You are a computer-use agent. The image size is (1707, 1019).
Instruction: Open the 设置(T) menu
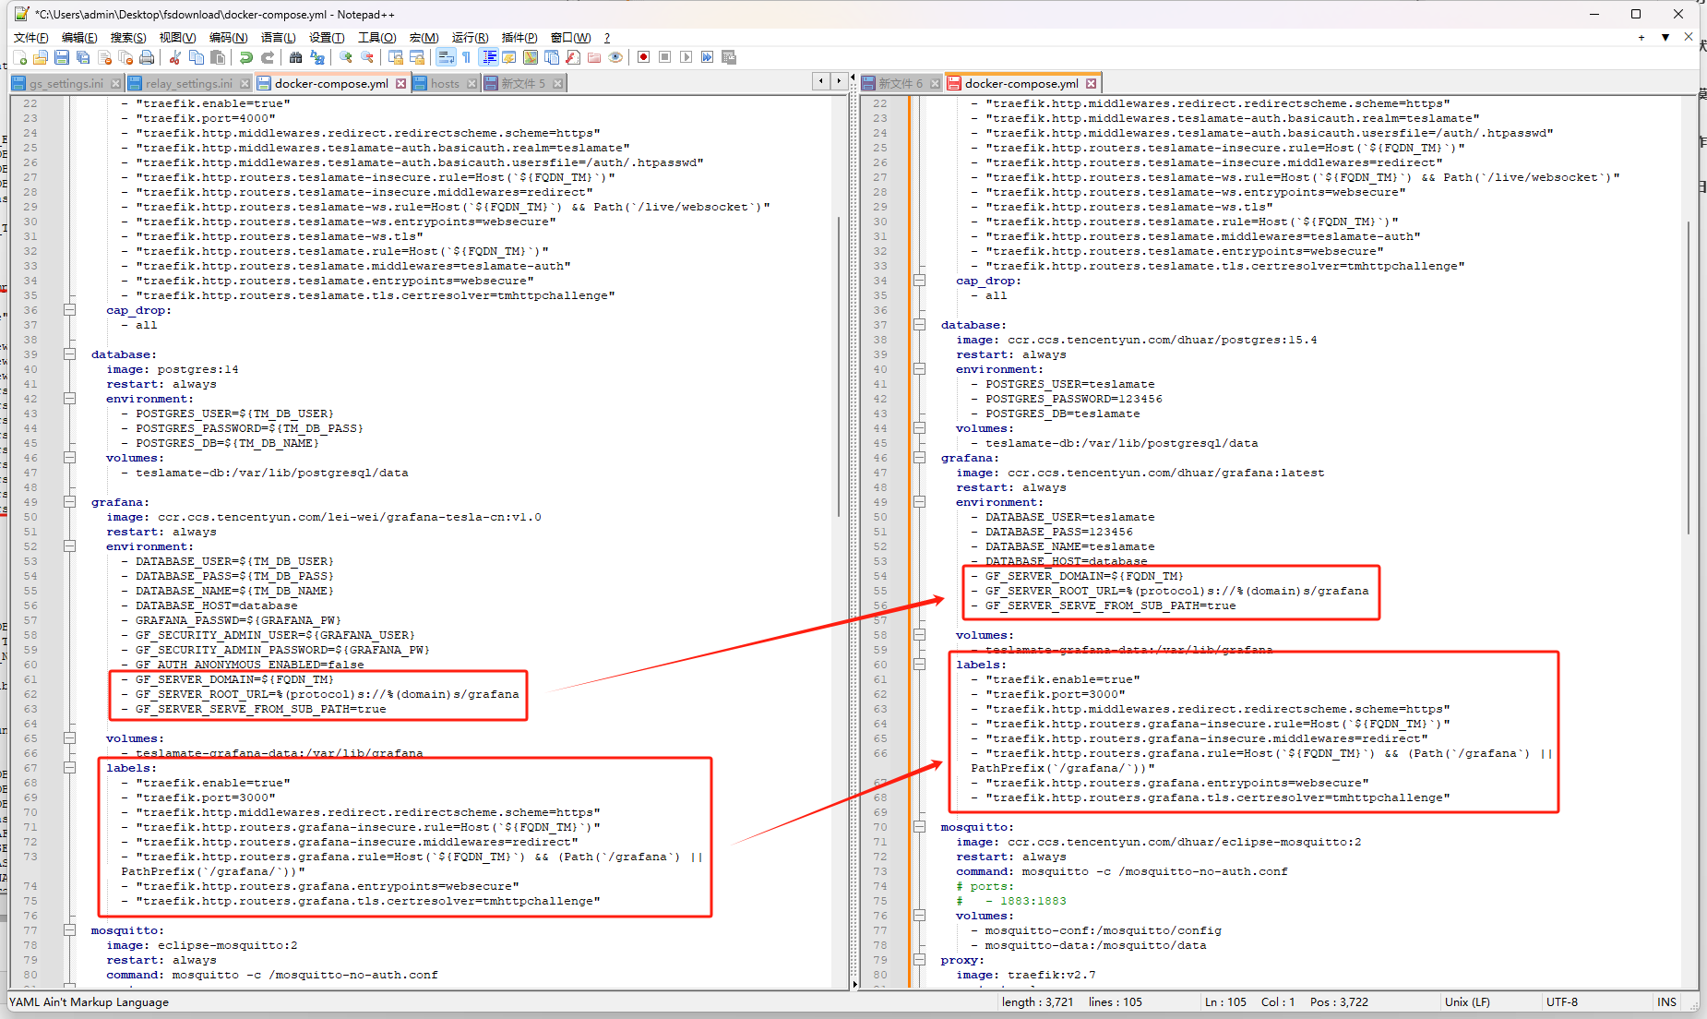[x=327, y=38]
